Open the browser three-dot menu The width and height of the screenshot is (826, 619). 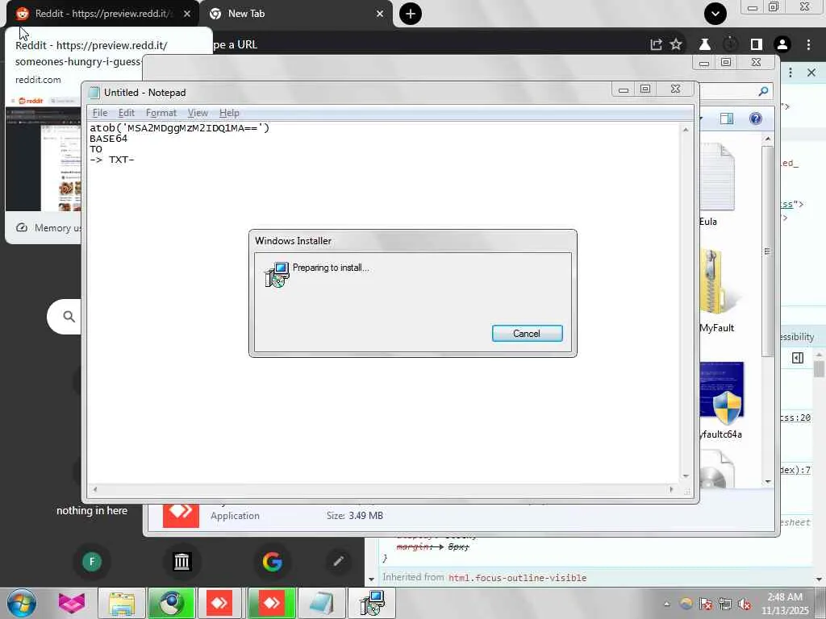[808, 45]
